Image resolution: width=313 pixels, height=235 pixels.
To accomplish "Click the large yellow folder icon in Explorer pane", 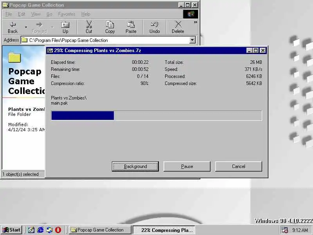I will (x=14, y=58).
